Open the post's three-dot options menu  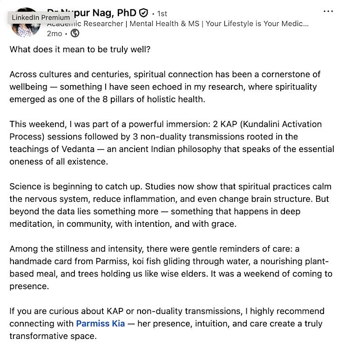(x=328, y=12)
